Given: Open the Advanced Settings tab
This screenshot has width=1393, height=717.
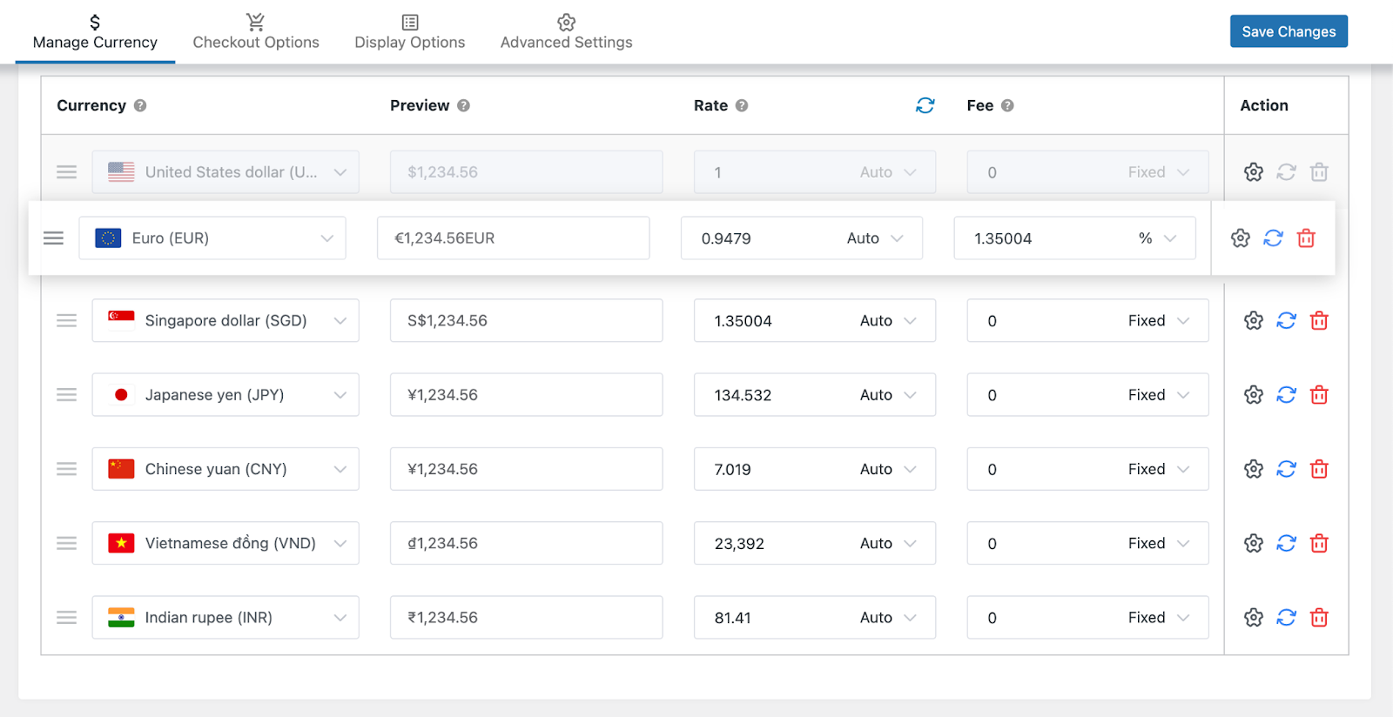Looking at the screenshot, I should coord(566,32).
